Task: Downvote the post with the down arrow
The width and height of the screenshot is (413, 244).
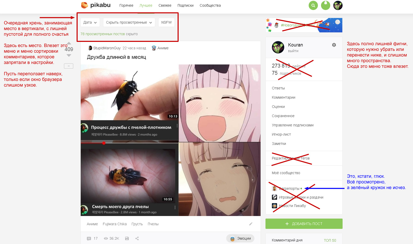Action: click(69, 55)
